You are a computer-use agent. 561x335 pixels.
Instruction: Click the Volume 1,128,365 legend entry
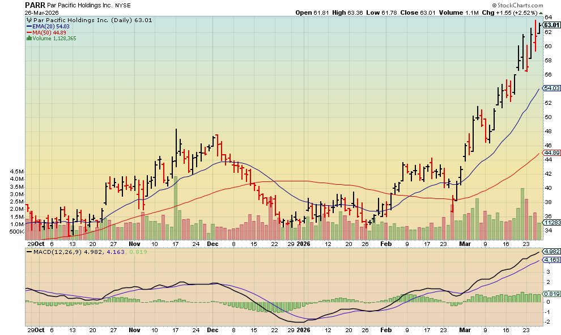pyautogui.click(x=51, y=39)
